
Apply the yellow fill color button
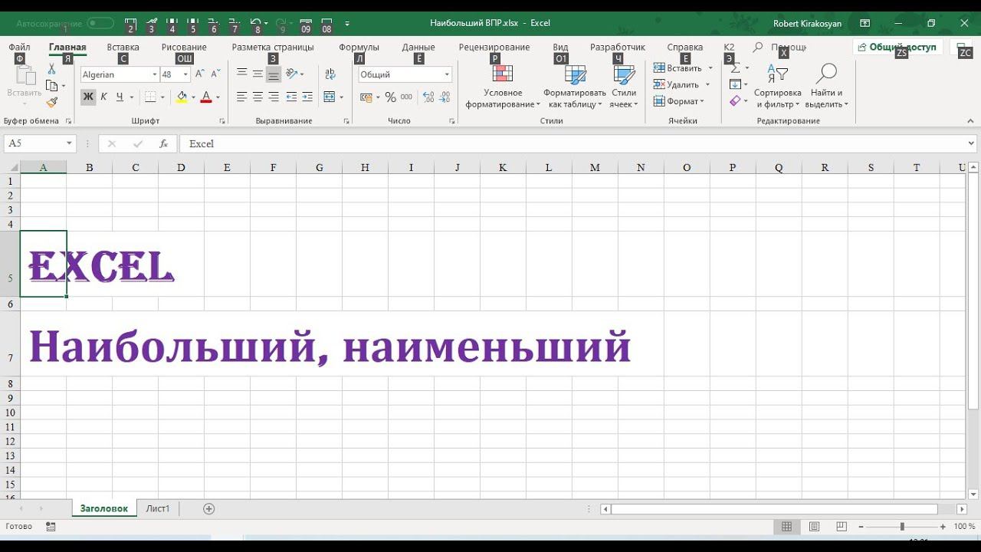(x=182, y=97)
